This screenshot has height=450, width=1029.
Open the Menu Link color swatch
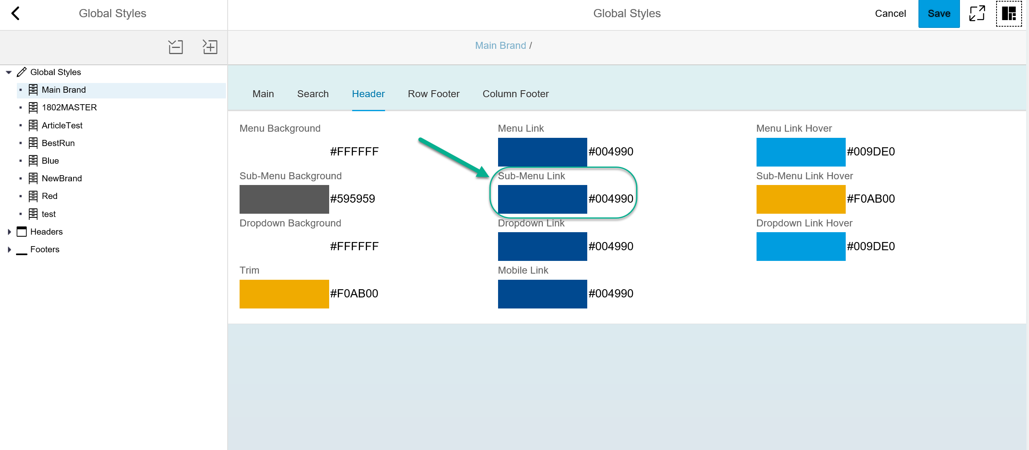coord(542,152)
